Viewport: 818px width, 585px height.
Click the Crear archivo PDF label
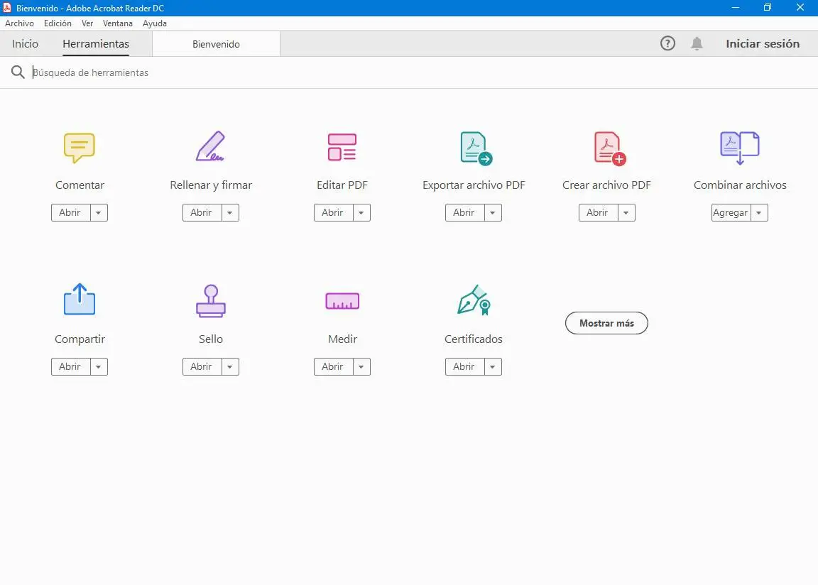click(x=606, y=185)
